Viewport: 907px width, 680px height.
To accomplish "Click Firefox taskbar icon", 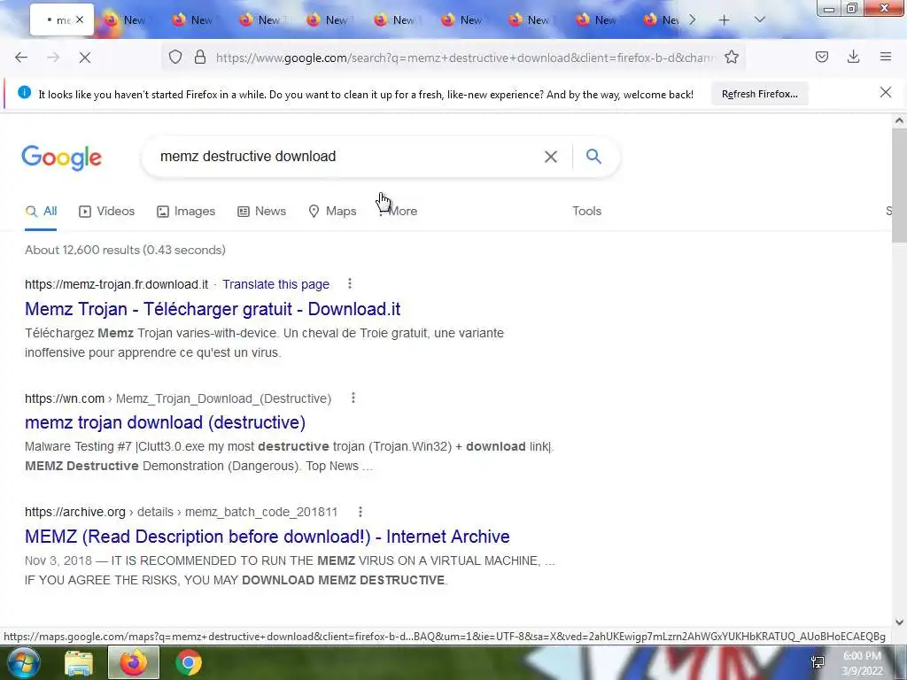I will (134, 663).
